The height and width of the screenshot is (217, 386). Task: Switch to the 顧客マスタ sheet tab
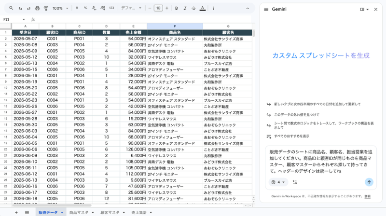[x=110, y=213]
